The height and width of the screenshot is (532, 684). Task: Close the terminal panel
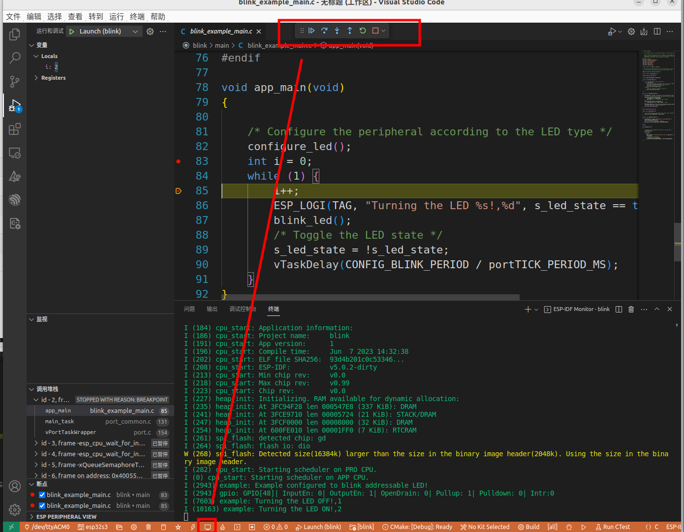pos(669,309)
